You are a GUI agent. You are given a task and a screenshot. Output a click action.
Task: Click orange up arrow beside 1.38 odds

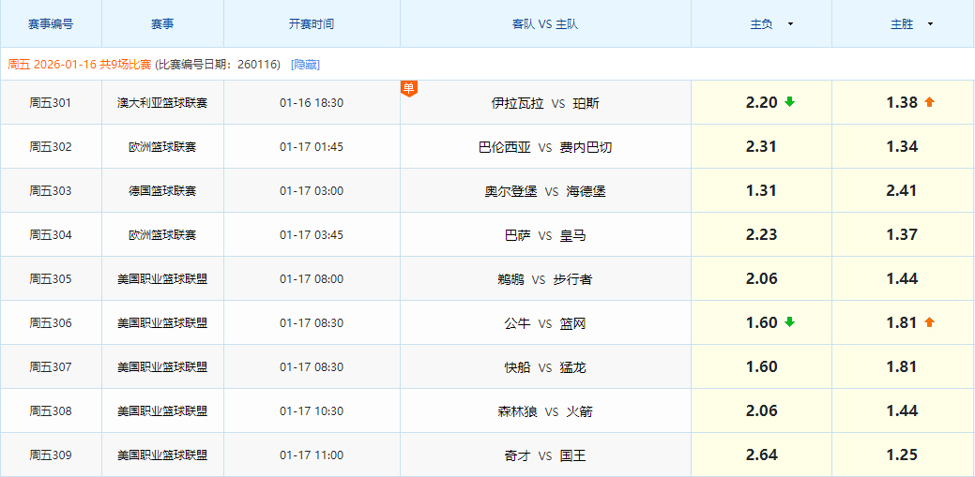pyautogui.click(x=930, y=102)
